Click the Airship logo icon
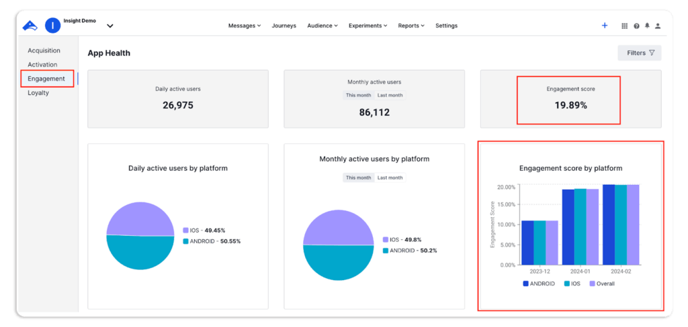This screenshot has height=327, width=688. 31,25
